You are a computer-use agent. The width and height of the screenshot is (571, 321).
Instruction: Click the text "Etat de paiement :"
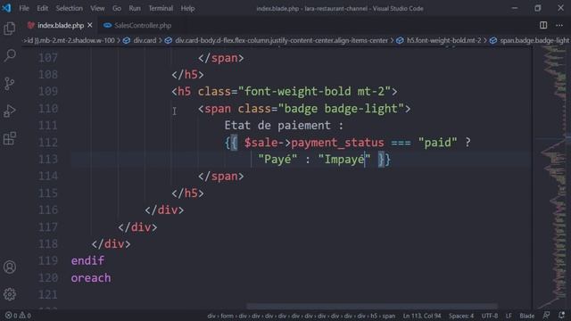tap(284, 126)
